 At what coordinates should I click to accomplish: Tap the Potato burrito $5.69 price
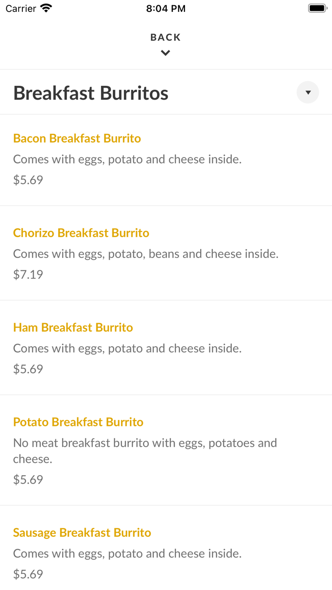click(x=28, y=479)
